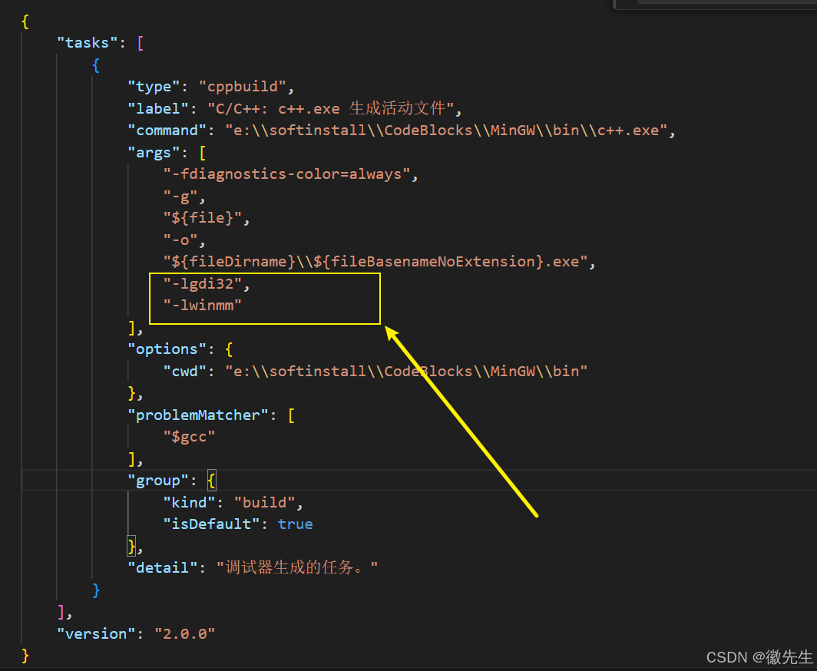Image resolution: width=817 pixels, height=671 pixels.
Task: Click the "tasks" key text
Action: (87, 43)
